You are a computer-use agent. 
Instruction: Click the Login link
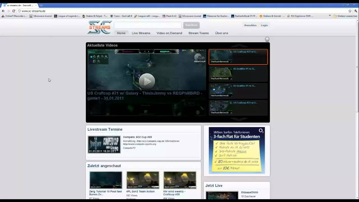pyautogui.click(x=264, y=25)
